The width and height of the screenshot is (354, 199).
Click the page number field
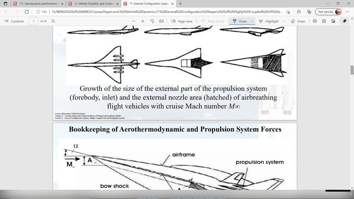(33, 21)
